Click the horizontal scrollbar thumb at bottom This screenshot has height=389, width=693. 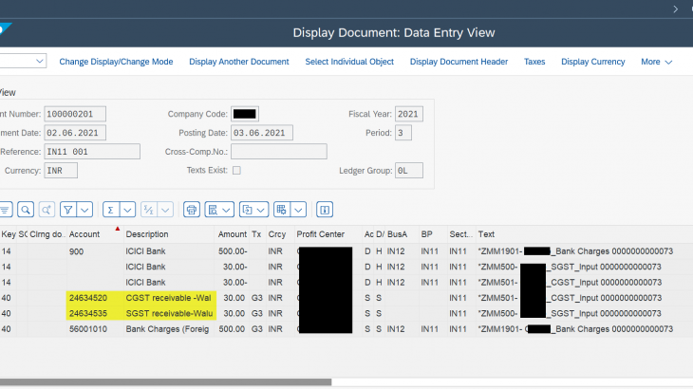click(166, 382)
